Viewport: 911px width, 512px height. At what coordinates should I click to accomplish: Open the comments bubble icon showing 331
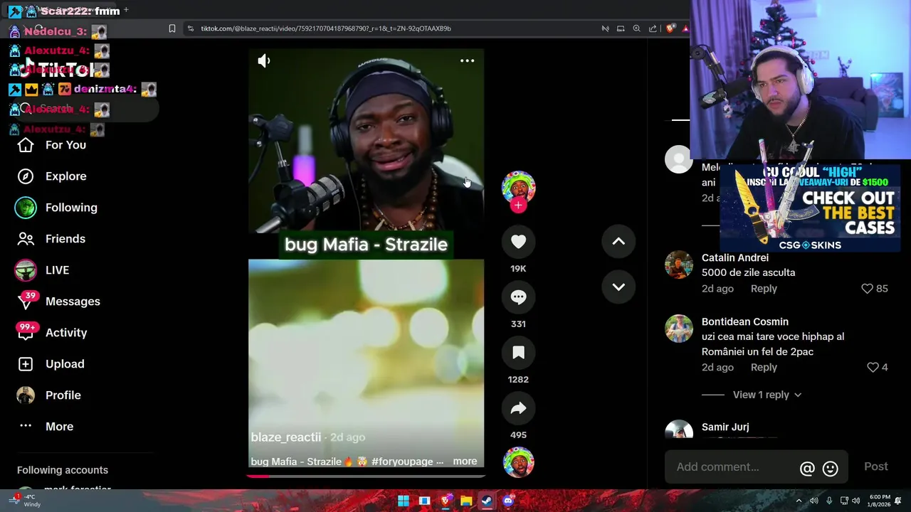coord(518,297)
